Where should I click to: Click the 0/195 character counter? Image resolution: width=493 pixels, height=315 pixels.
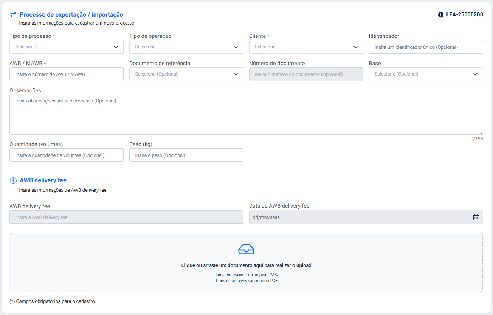477,139
